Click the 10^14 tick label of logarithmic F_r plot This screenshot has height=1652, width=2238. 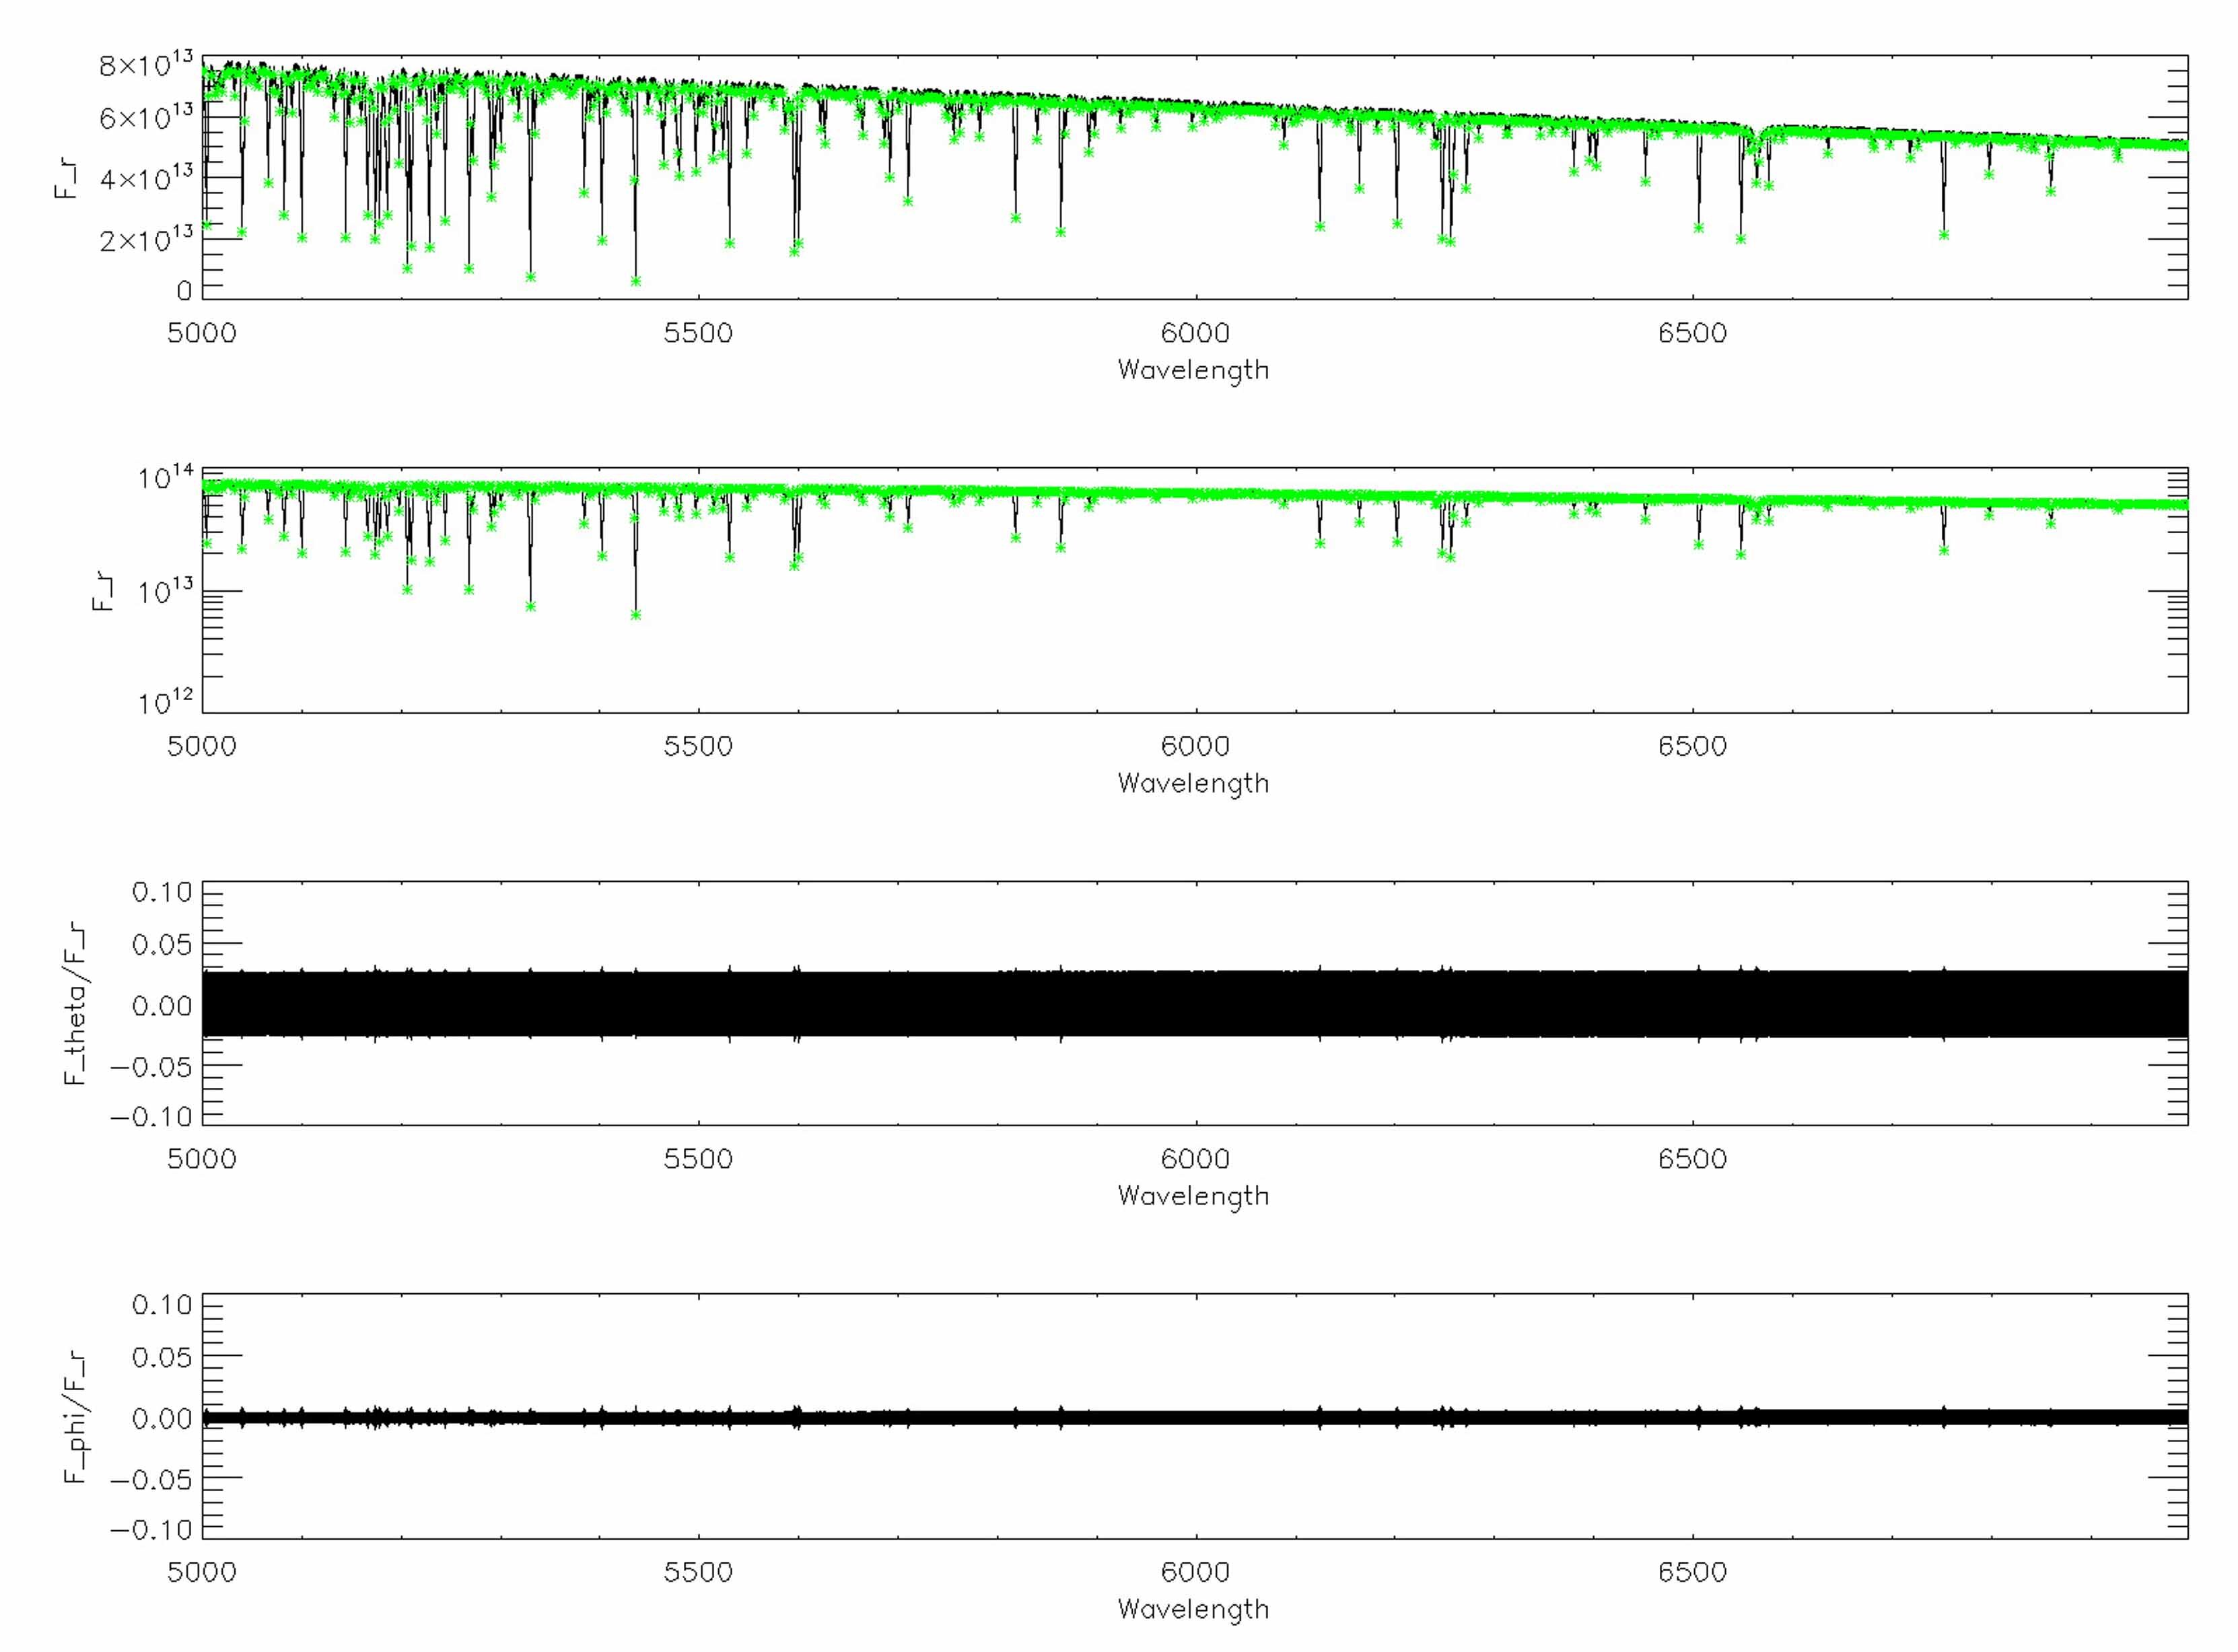pyautogui.click(x=165, y=477)
